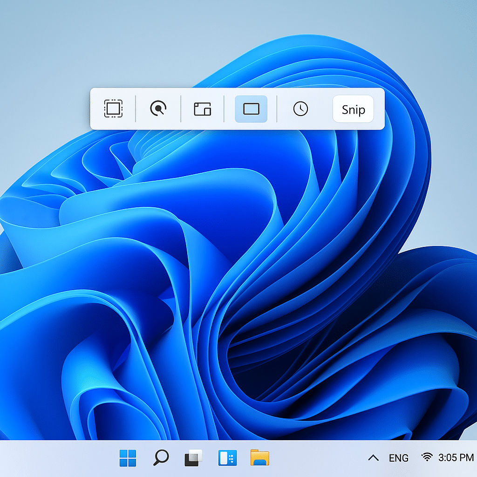Image resolution: width=477 pixels, height=477 pixels.
Task: Expand hidden system tray icons chevron
Action: (374, 457)
